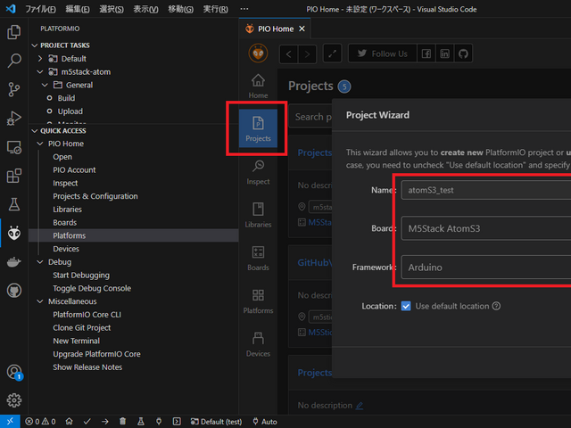Open Libraries section in PIO sidebar

(x=258, y=215)
